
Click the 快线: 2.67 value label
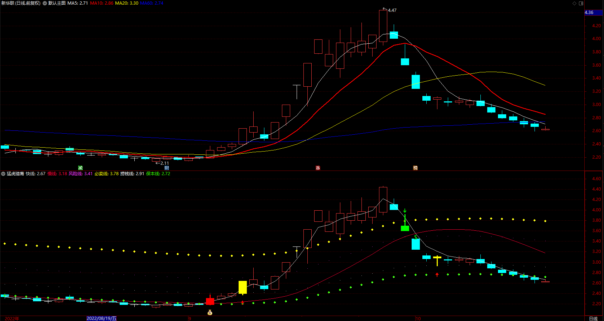[x=35, y=174]
